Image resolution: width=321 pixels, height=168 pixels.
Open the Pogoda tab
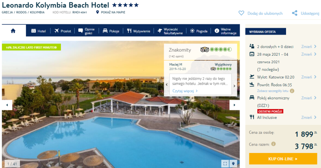199,31
